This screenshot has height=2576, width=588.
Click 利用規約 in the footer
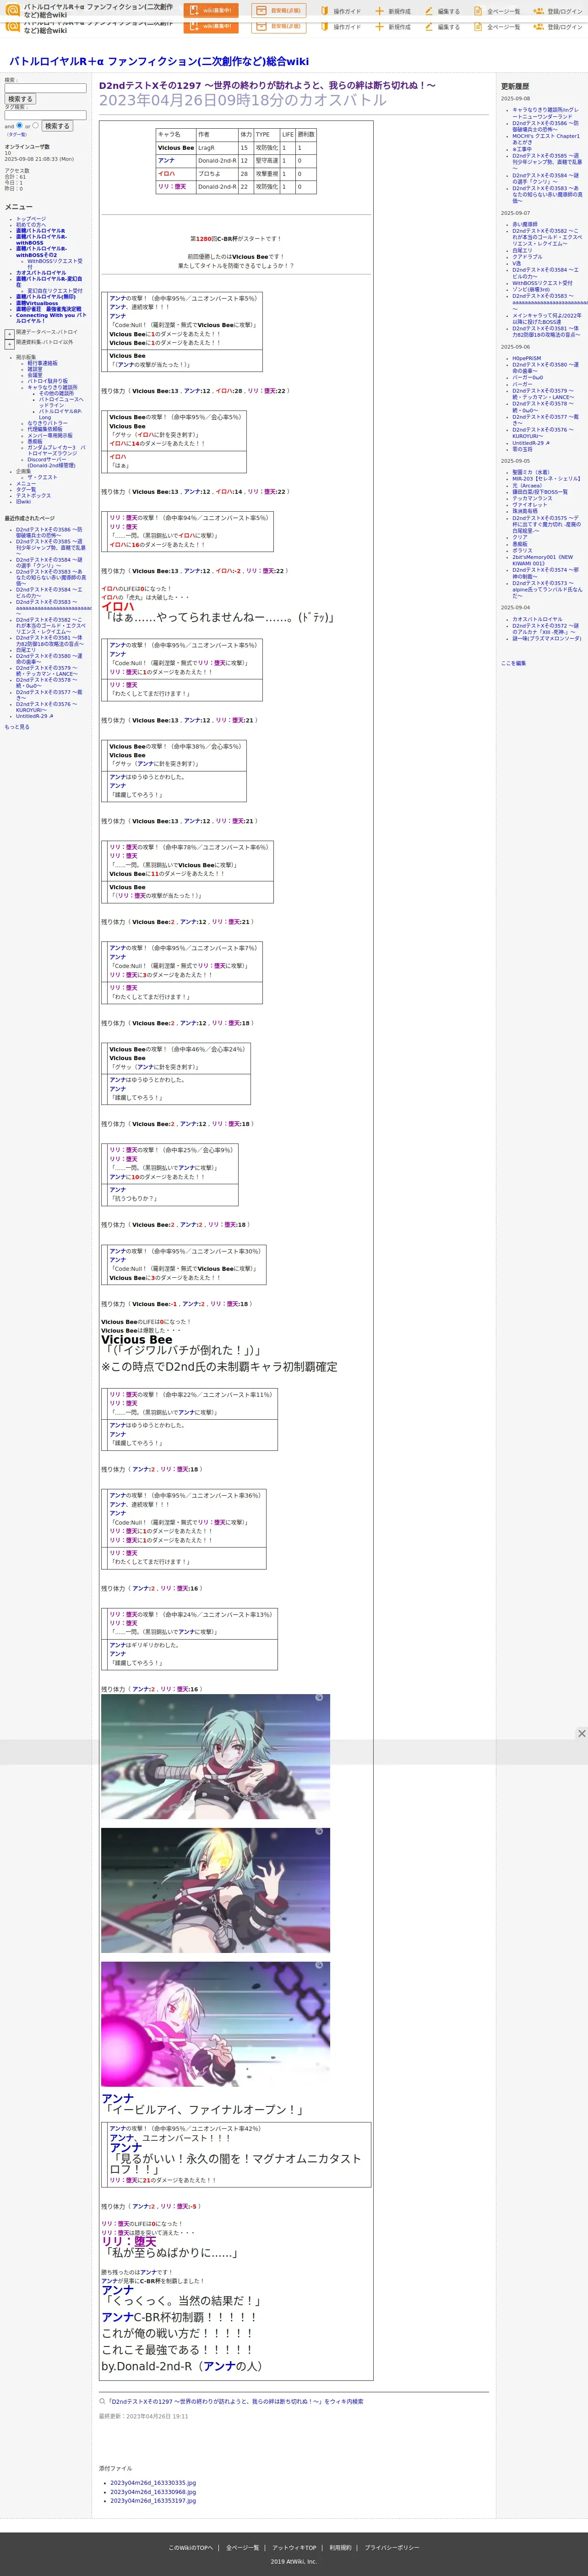(340, 2547)
